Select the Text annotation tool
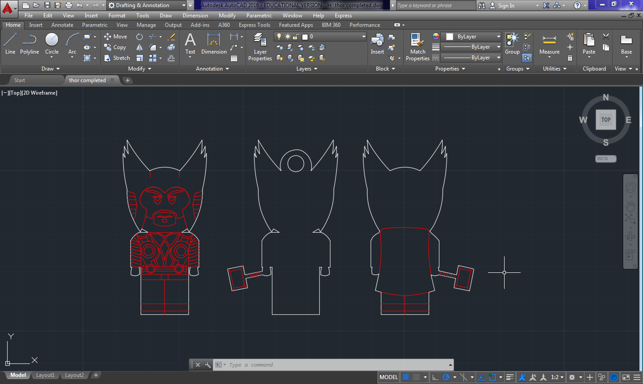The image size is (643, 384). [190, 44]
